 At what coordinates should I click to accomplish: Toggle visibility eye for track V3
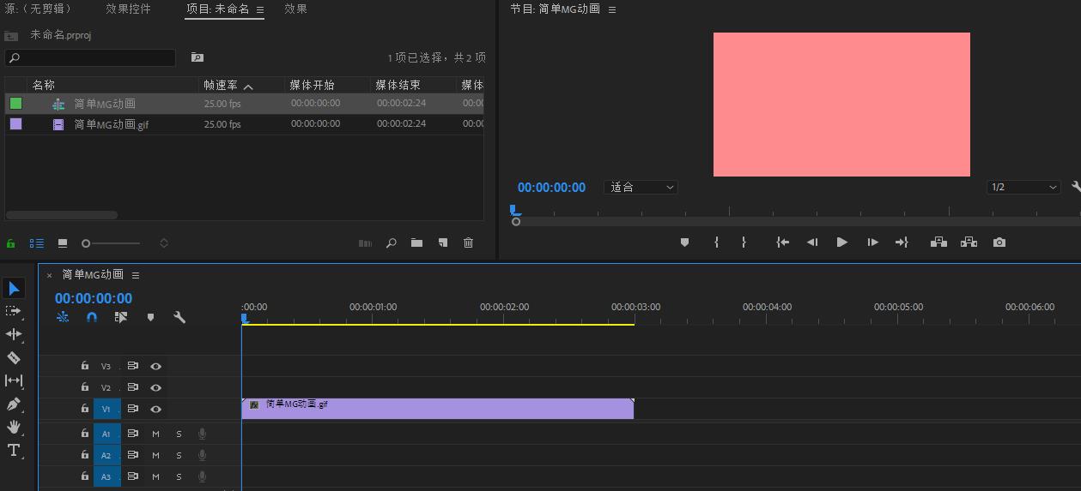tap(155, 366)
